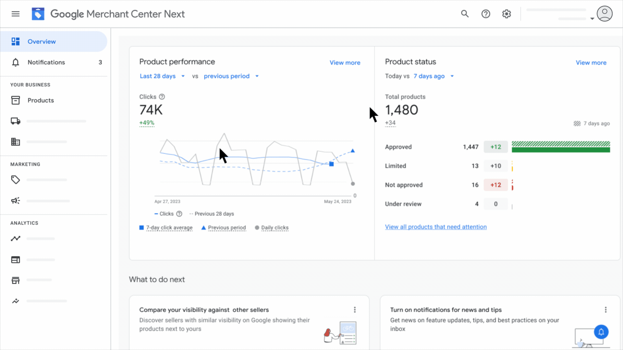Screen dimensions: 623x350
Task: Click the sparkle trend analytics icon
Action: [16, 301]
